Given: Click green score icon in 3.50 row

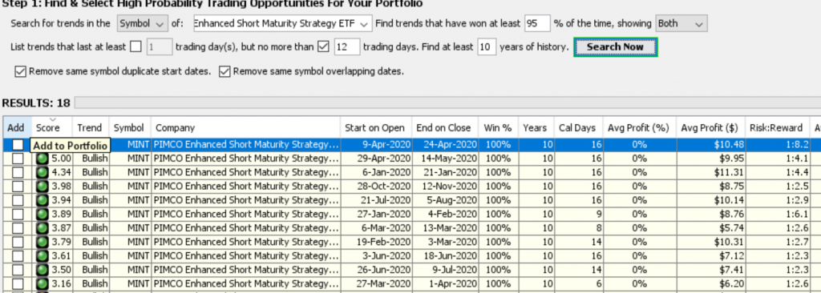Looking at the screenshot, I should pyautogui.click(x=42, y=270).
